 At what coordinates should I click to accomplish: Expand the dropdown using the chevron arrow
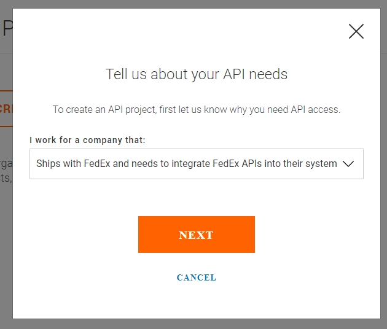348,164
